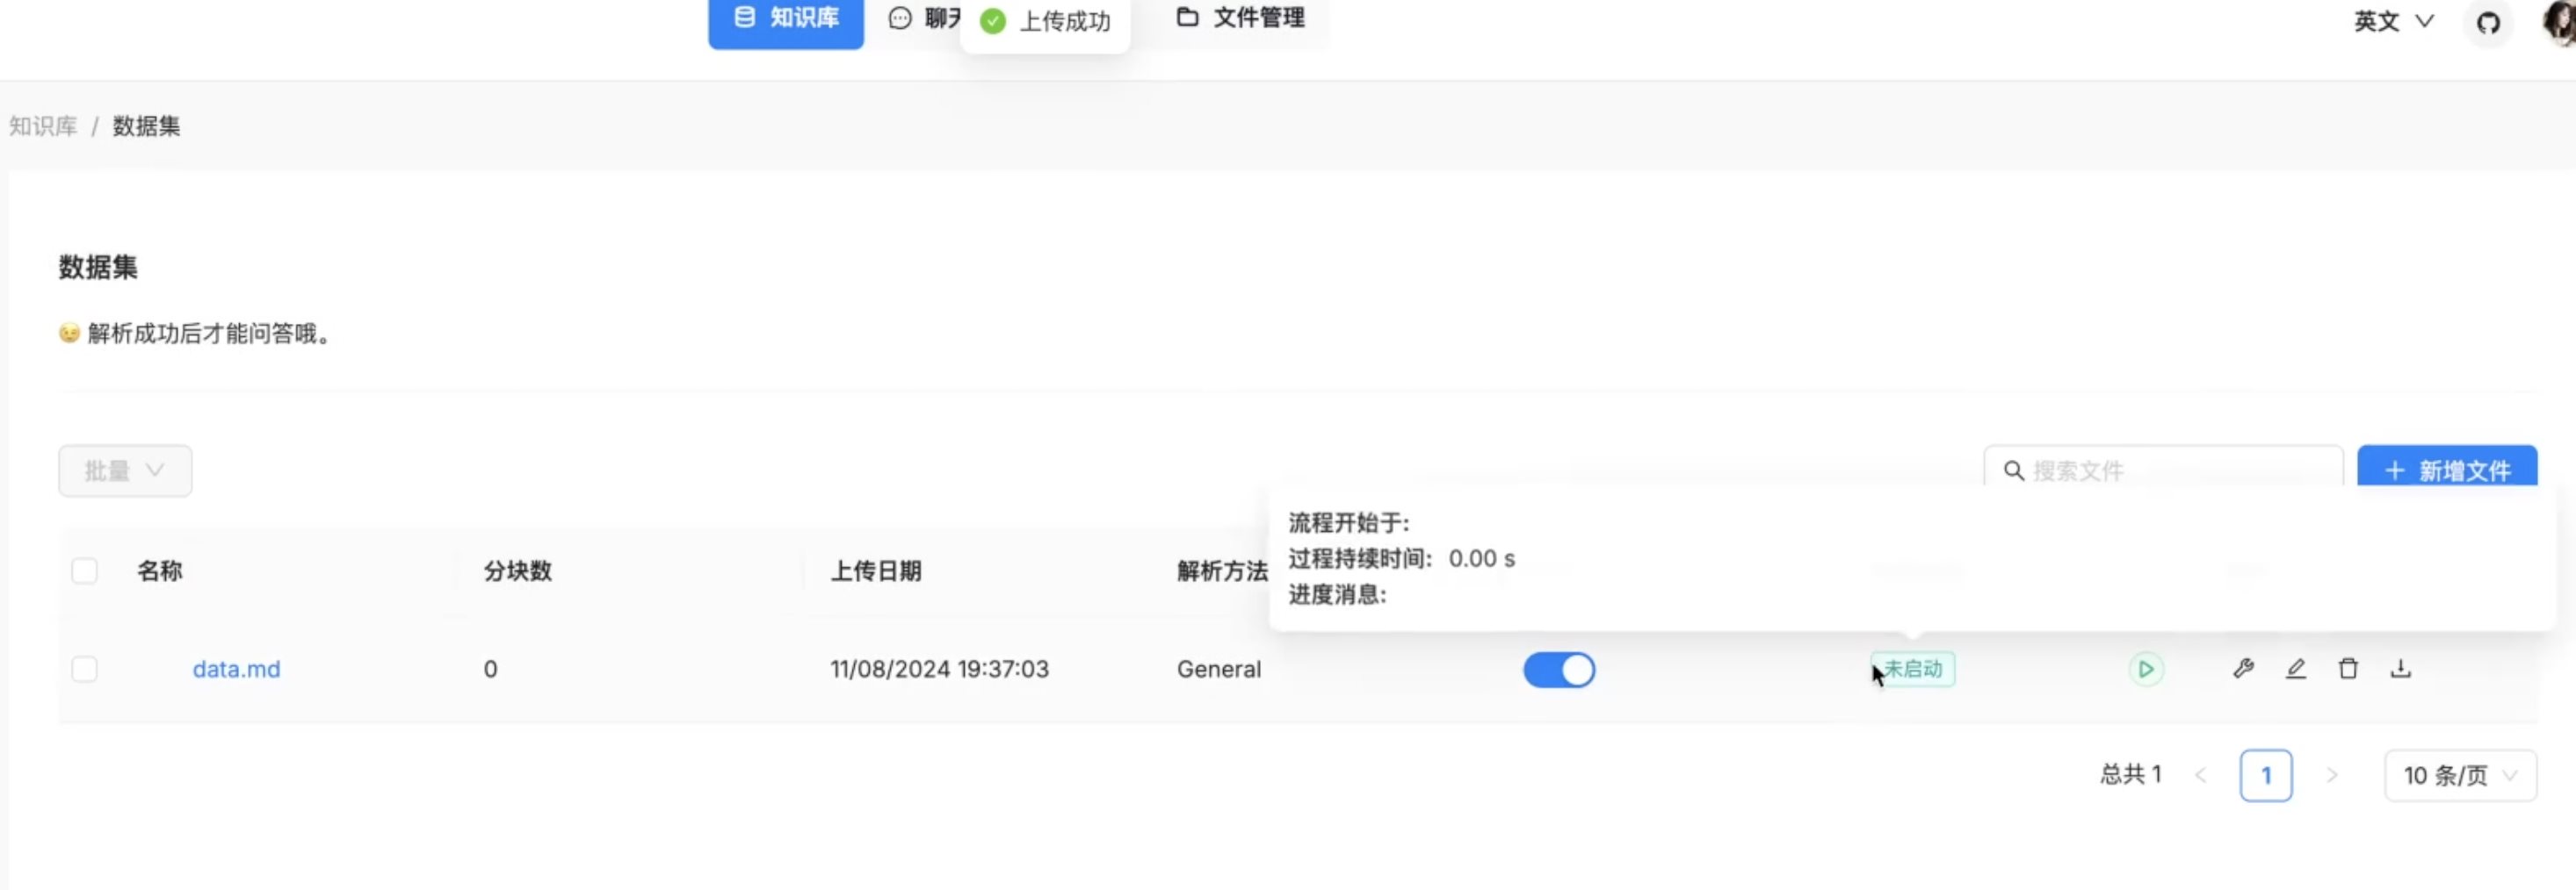
Task: Open the 英文 language dropdown
Action: (2393, 22)
